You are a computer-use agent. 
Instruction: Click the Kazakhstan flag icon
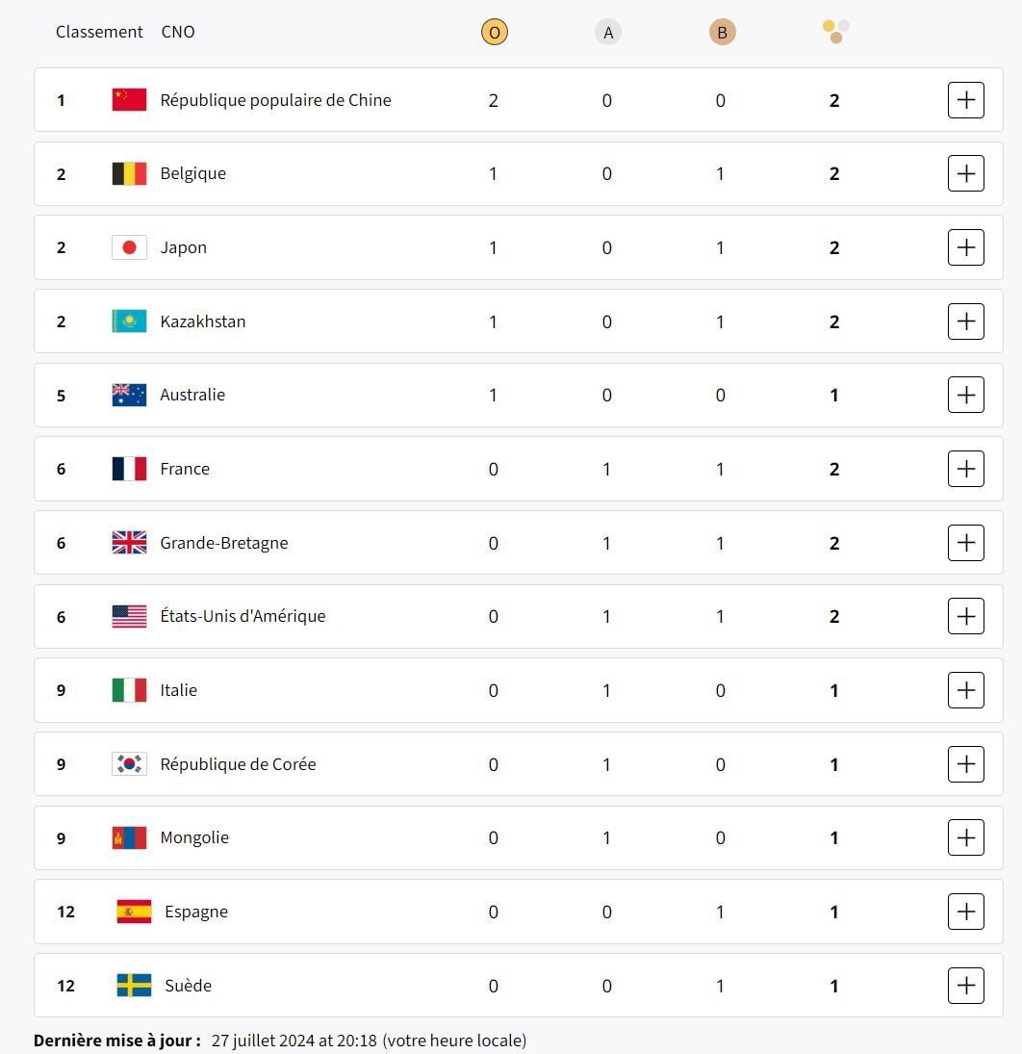pos(129,321)
